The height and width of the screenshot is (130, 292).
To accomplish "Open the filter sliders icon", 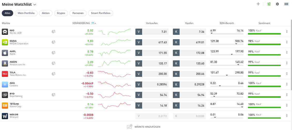I will tap(269, 4).
